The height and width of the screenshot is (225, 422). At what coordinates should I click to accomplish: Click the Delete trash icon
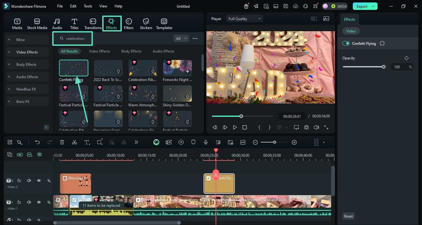[62, 142]
